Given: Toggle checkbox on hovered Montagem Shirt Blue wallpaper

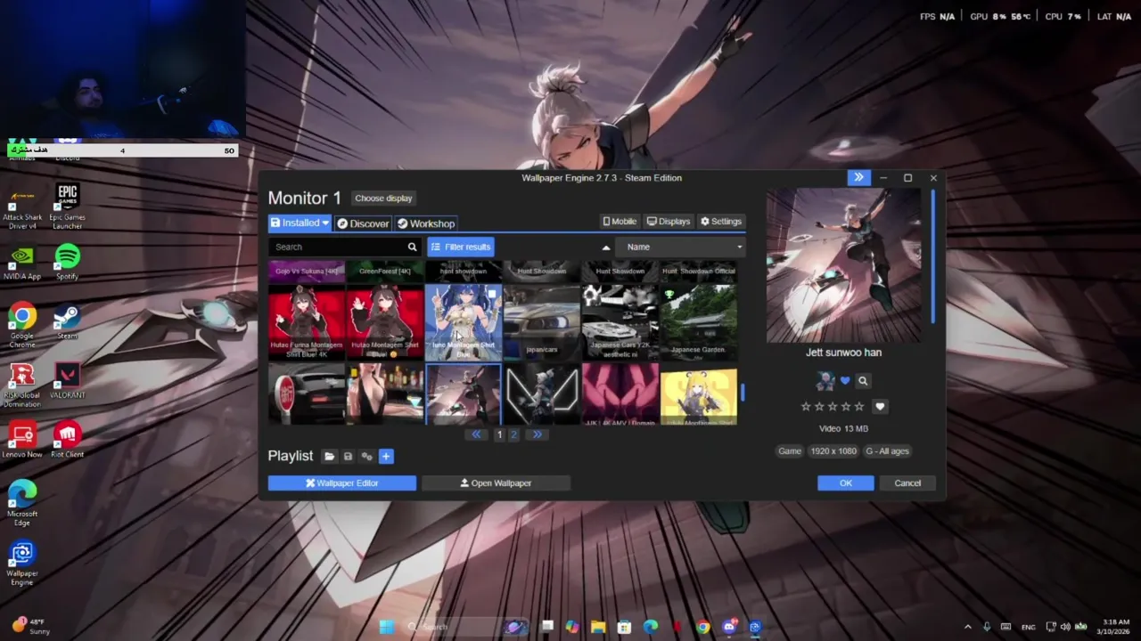Looking at the screenshot, I should coord(491,294).
